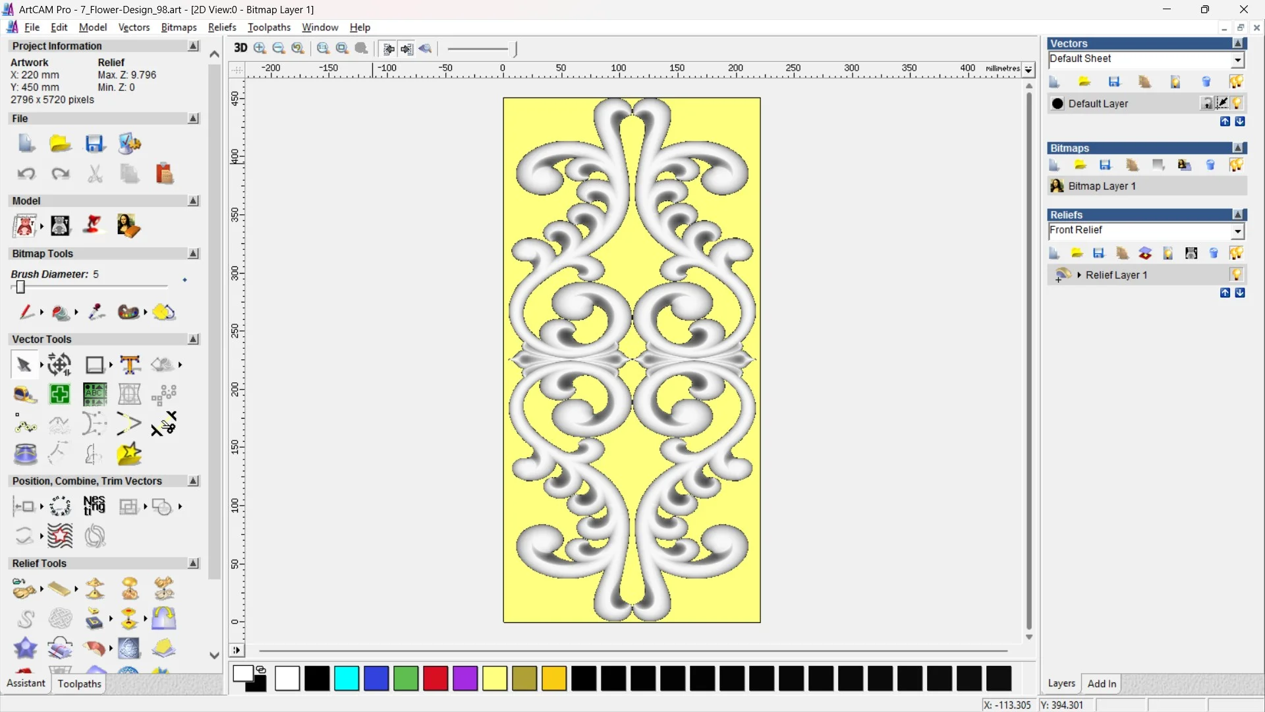Select the Create Rectangle tool
This screenshot has height=712, width=1265.
pos(95,365)
